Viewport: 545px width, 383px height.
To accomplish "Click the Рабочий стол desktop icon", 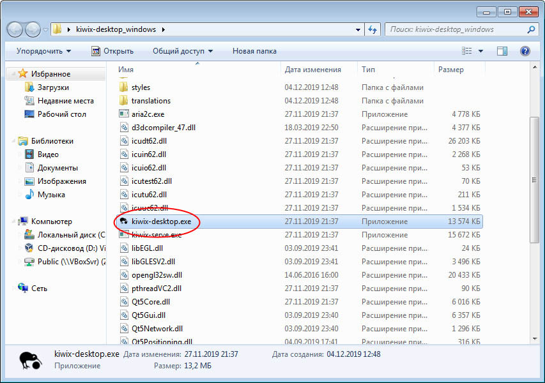I will coord(29,114).
